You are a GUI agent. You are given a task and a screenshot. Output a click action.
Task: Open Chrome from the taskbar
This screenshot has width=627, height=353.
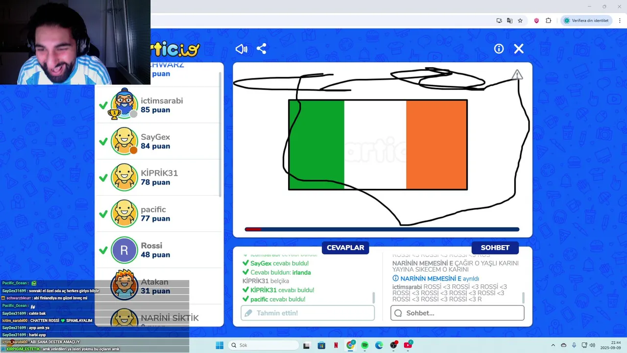(x=350, y=345)
